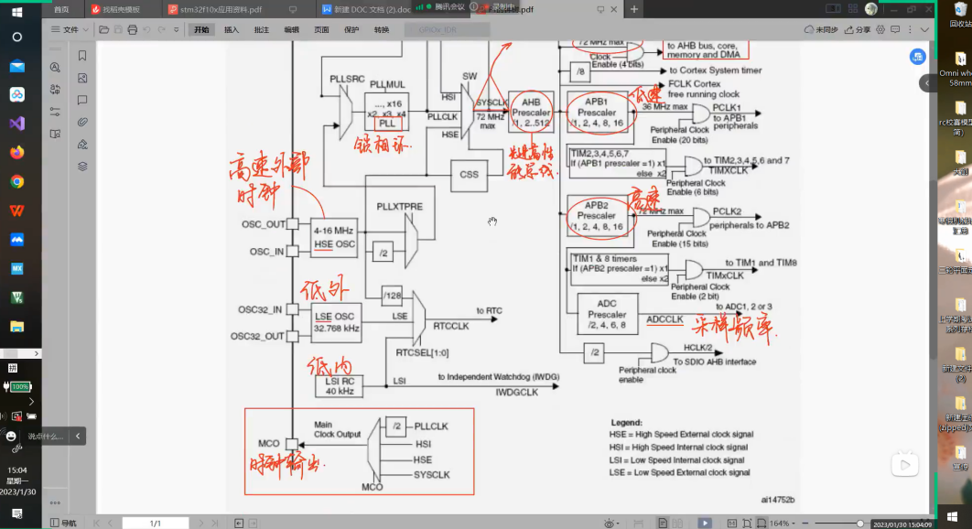972x529 pixels.
Task: Open the signatures pen panel
Action: [82, 144]
